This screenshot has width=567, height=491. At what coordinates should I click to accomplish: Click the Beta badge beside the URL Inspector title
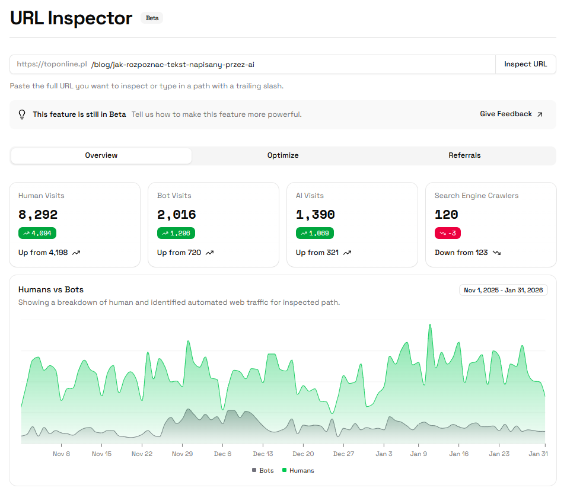coord(152,18)
